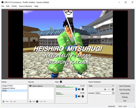The width and height of the screenshot is (136, 108).
Task: Open the Profile menu
Action: [x=14, y=6]
